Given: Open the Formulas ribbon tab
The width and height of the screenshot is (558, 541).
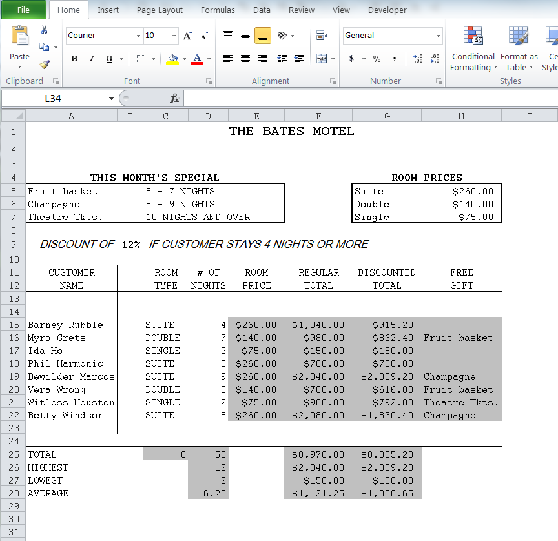Looking at the screenshot, I should (218, 10).
